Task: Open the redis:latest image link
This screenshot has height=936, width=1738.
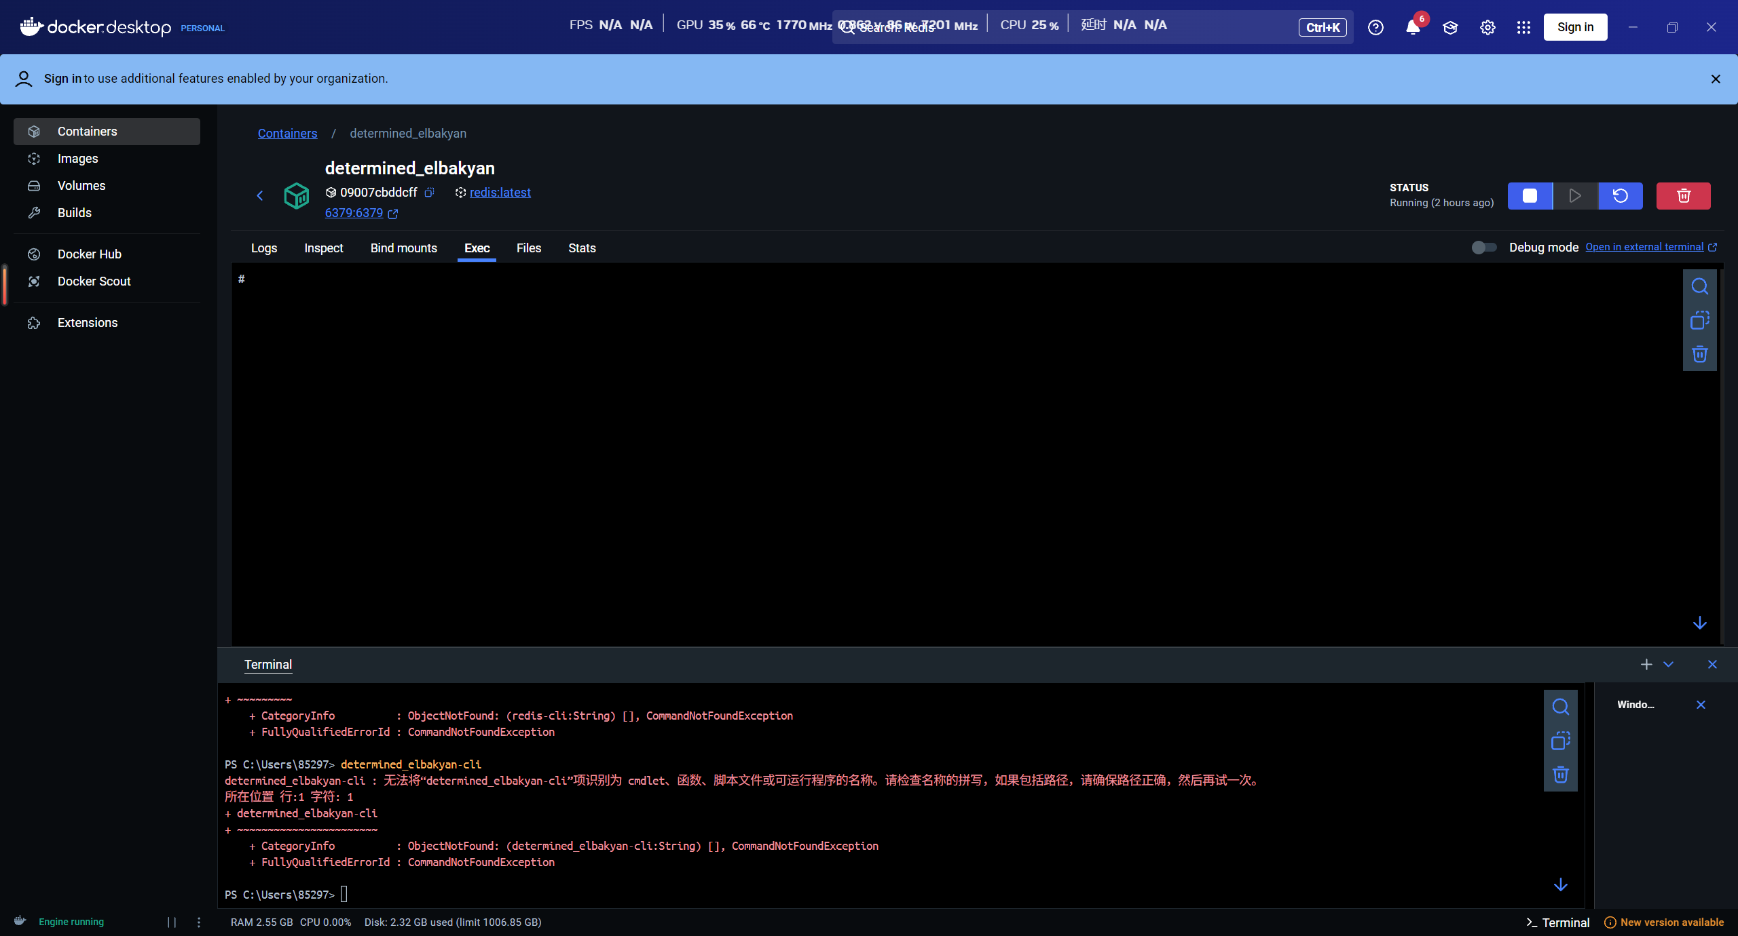Action: tap(500, 193)
